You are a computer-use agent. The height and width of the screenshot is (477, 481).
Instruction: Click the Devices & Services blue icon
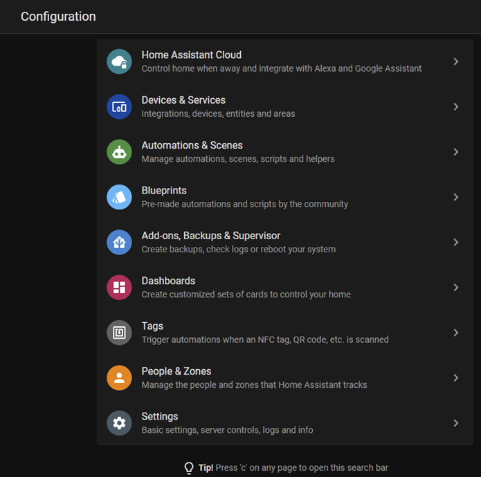coord(119,106)
